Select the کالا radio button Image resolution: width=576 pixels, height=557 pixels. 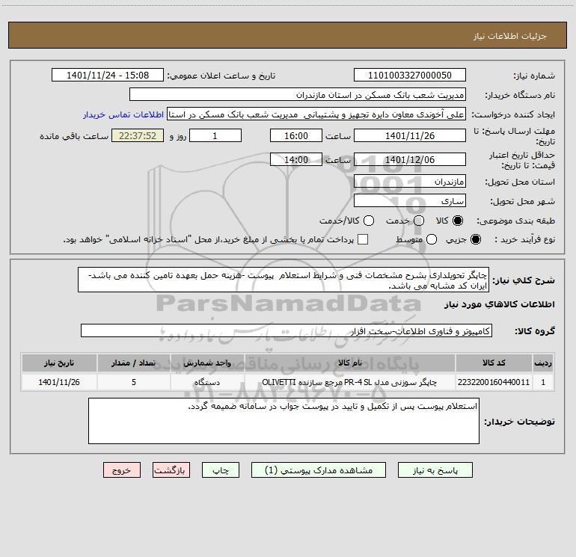pyautogui.click(x=458, y=221)
